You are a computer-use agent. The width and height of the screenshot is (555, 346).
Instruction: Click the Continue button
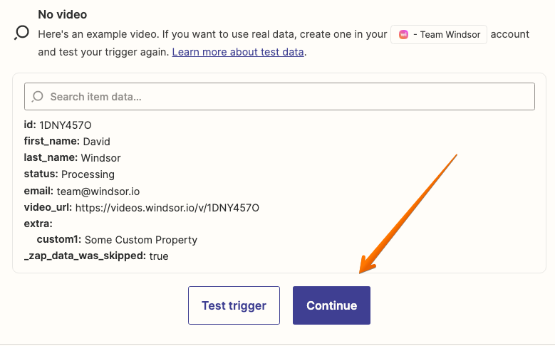(x=331, y=305)
